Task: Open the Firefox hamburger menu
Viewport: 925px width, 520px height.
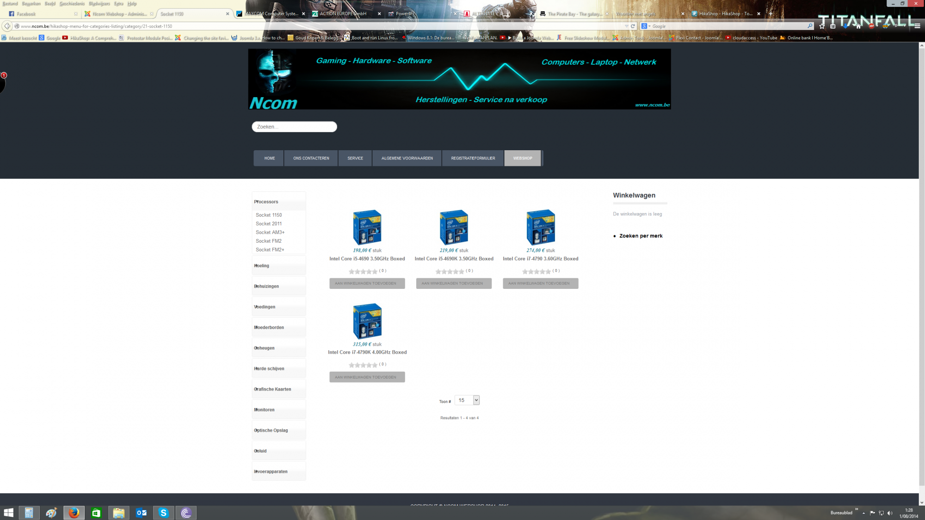Action: [917, 26]
